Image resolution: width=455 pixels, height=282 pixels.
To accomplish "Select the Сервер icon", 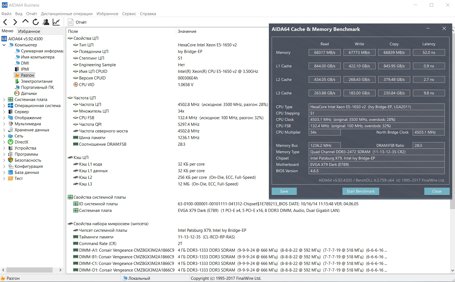I will click(x=11, y=111).
